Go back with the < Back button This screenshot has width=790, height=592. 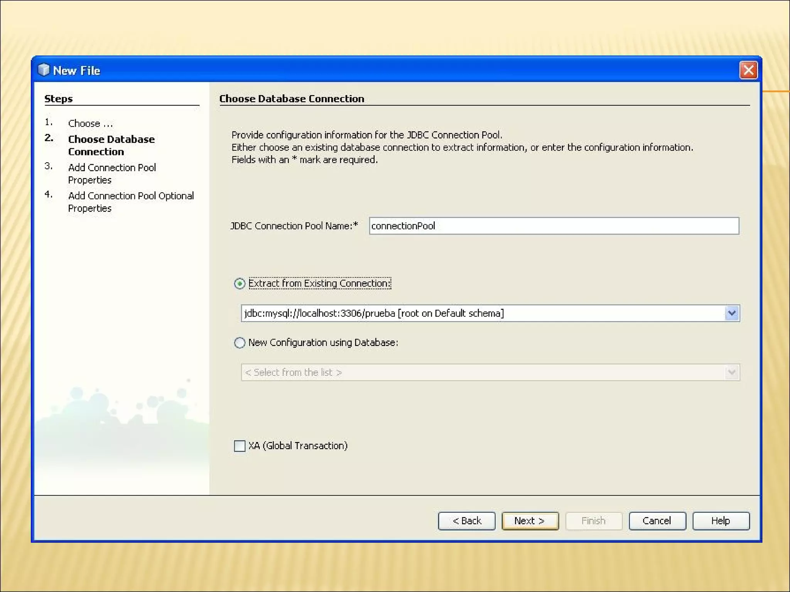[466, 521]
